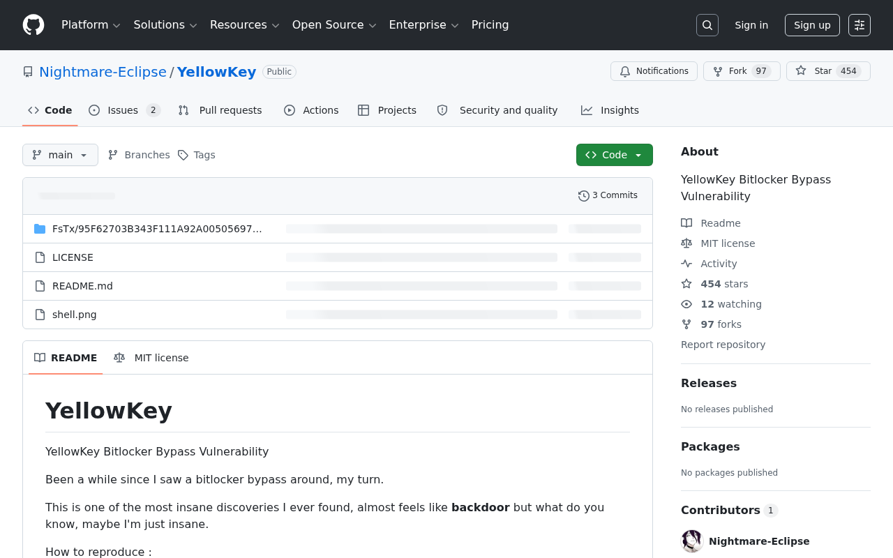The height and width of the screenshot is (558, 893).
Task: Click the tag icon beside Tags
Action: (x=183, y=155)
